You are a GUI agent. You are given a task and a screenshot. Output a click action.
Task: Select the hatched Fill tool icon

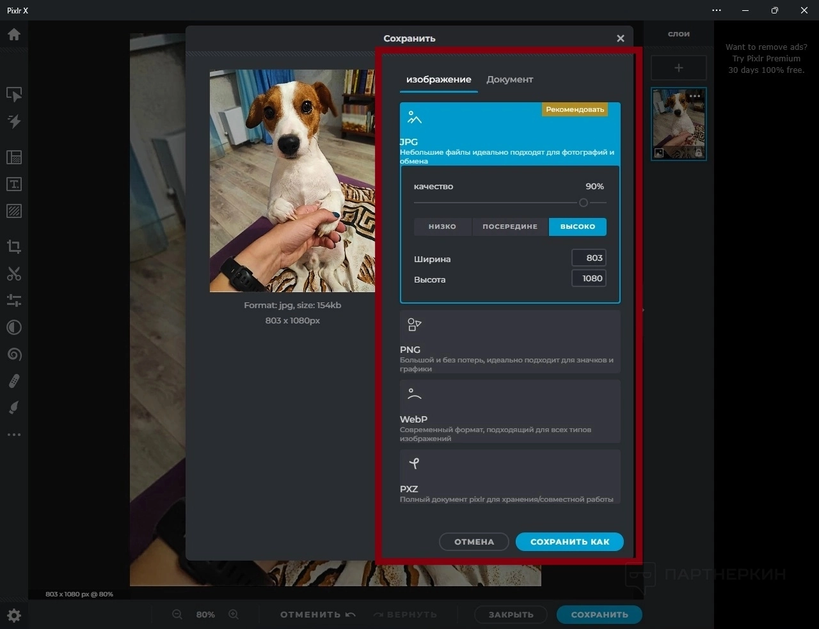tap(14, 211)
